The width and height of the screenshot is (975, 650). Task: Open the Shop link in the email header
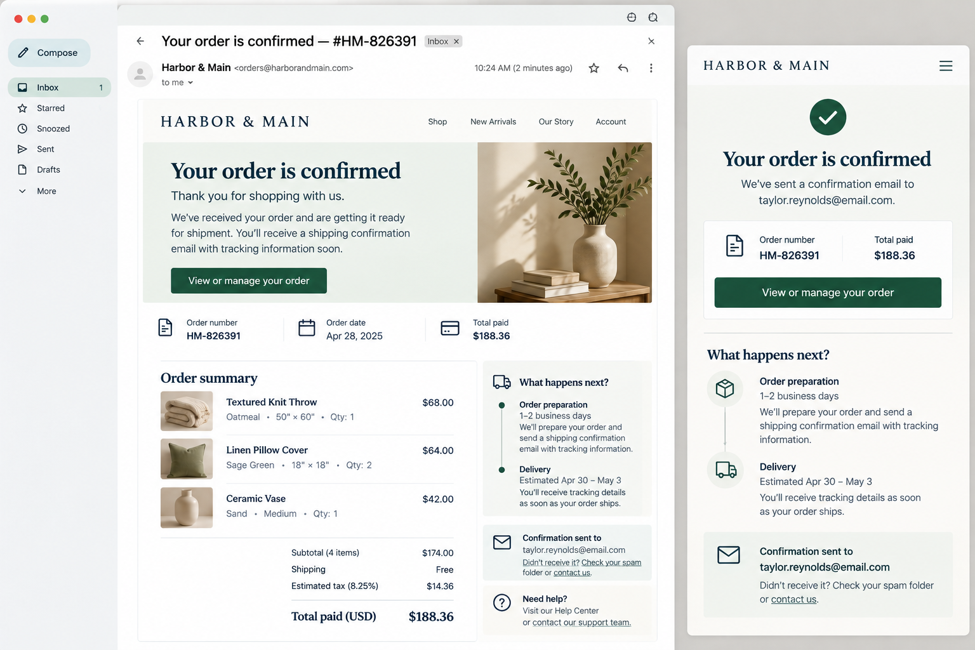[x=437, y=122]
